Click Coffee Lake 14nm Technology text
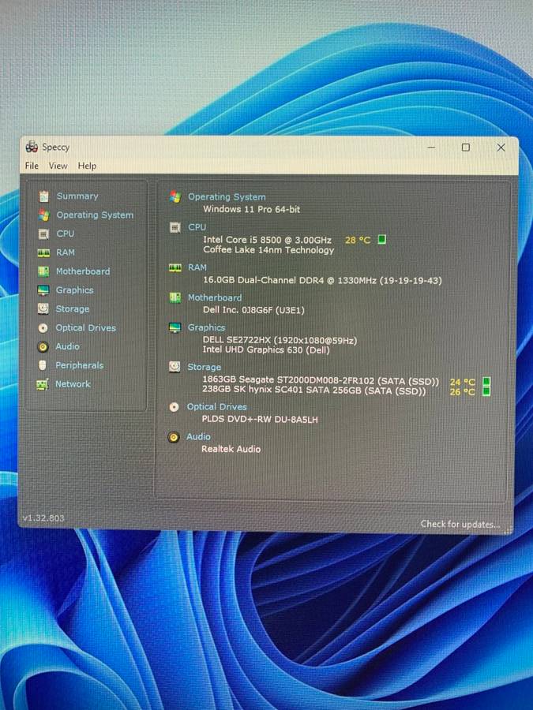This screenshot has height=710, width=533. pyautogui.click(x=268, y=249)
